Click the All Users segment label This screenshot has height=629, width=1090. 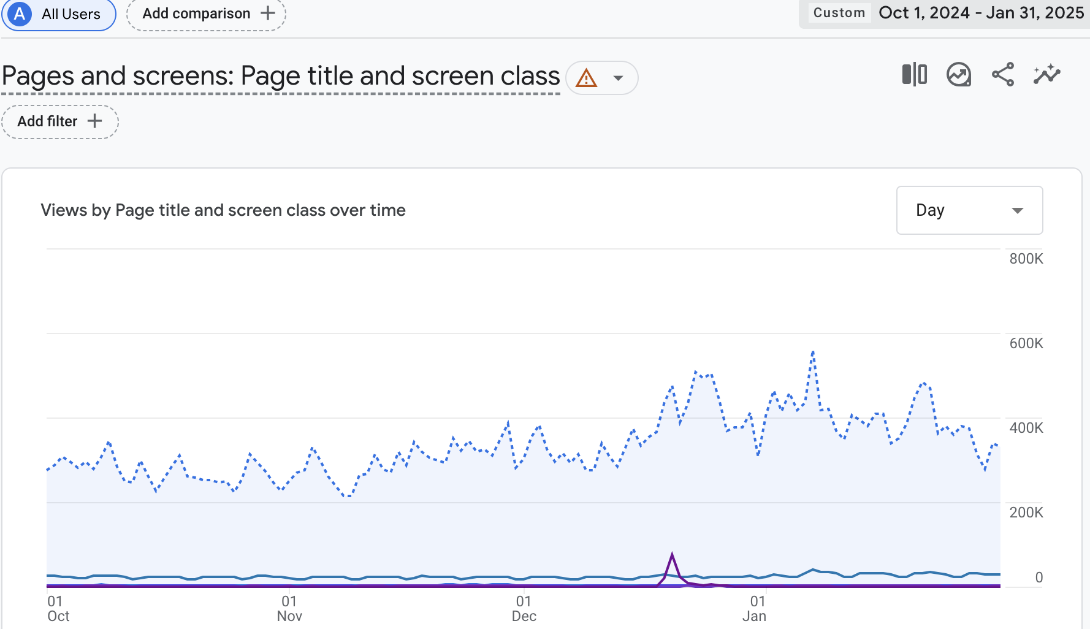pyautogui.click(x=71, y=14)
